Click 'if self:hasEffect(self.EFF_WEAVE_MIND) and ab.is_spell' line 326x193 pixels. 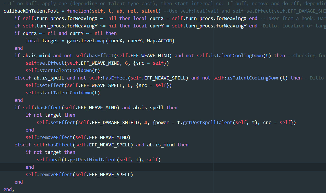point(96,108)
